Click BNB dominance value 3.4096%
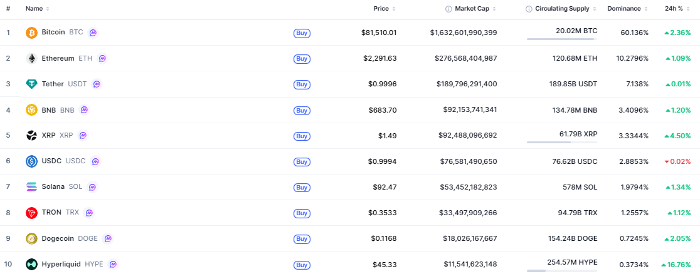 click(634, 109)
